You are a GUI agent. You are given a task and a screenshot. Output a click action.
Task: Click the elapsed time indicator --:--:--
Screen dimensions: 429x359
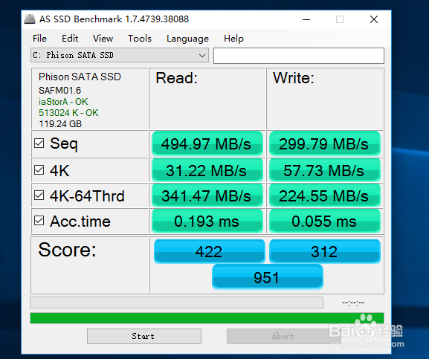353,303
